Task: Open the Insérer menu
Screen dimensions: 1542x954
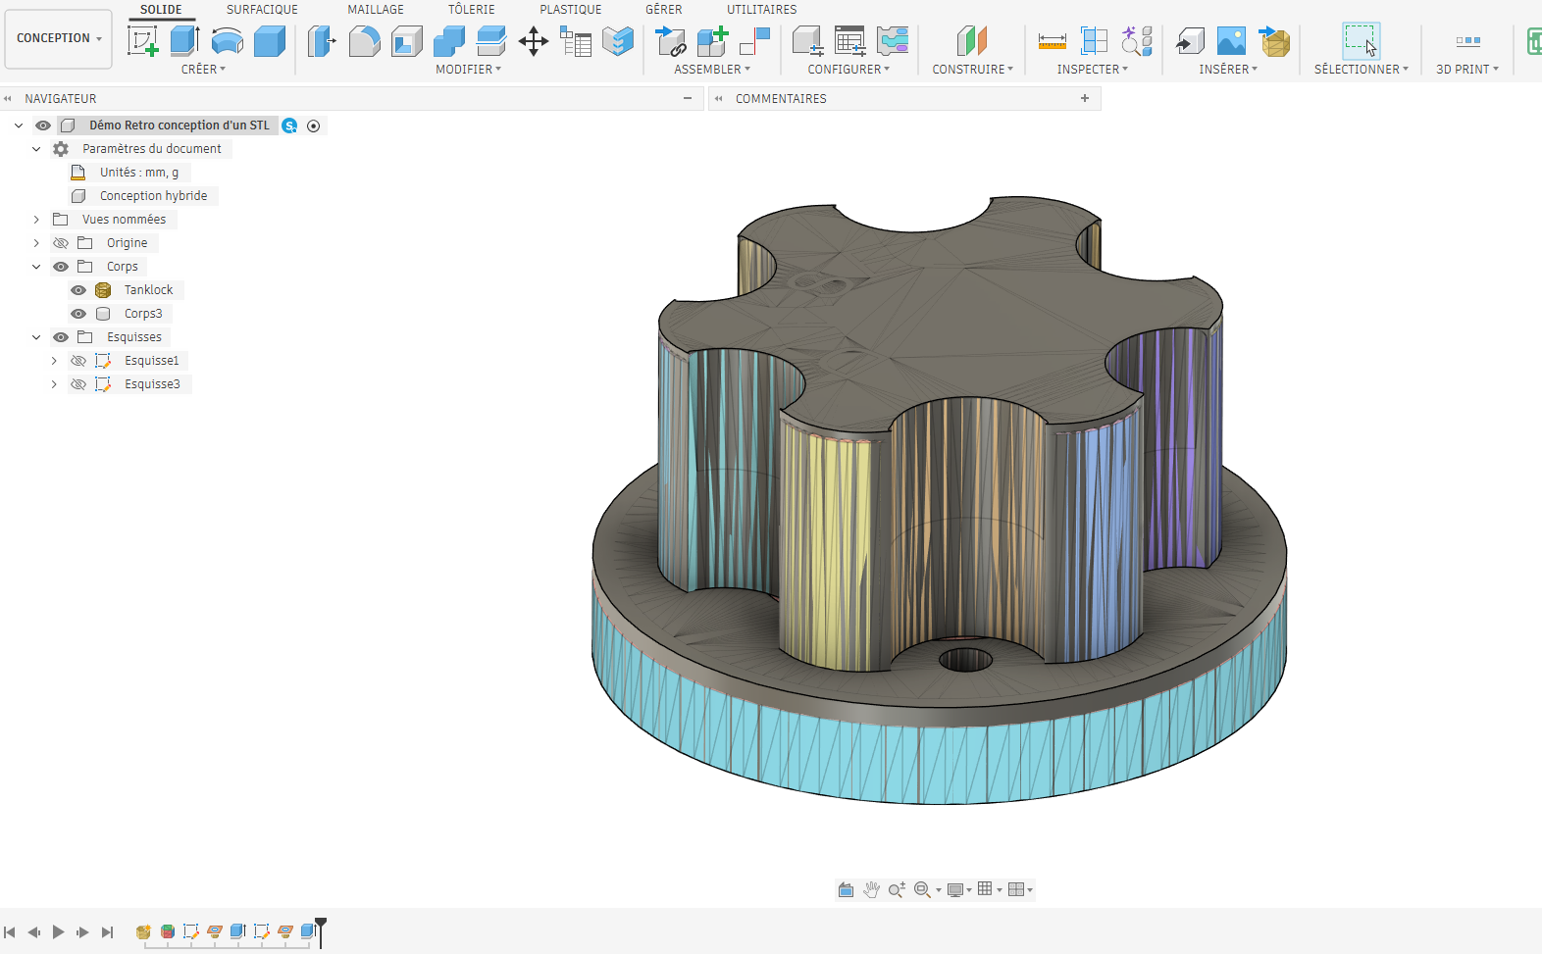Action: tap(1228, 70)
